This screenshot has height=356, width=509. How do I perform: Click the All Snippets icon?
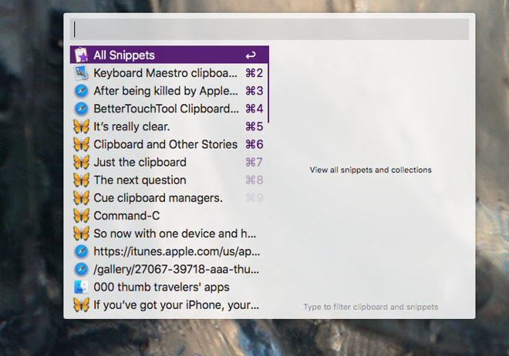click(81, 55)
